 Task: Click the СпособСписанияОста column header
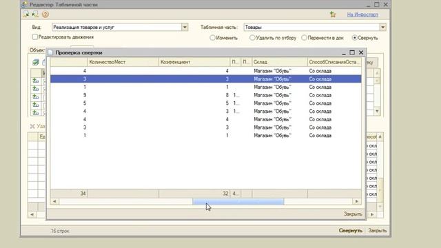pos(334,62)
